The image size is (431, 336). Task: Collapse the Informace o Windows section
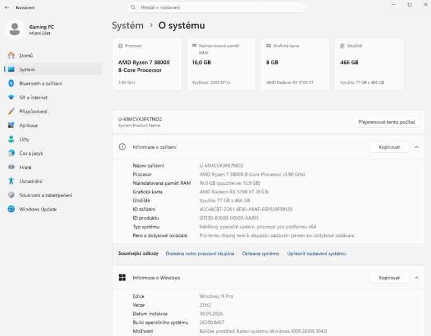(x=416, y=278)
